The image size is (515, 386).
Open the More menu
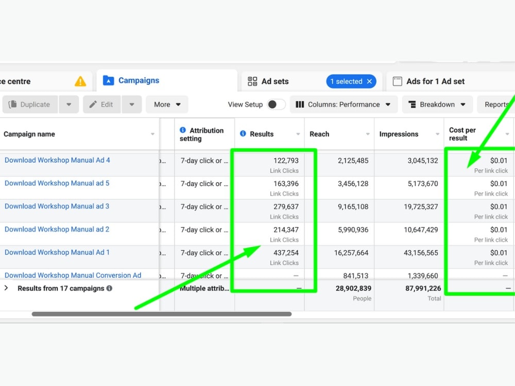pyautogui.click(x=167, y=104)
